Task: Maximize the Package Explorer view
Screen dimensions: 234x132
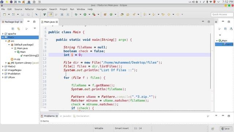Action: (34, 22)
